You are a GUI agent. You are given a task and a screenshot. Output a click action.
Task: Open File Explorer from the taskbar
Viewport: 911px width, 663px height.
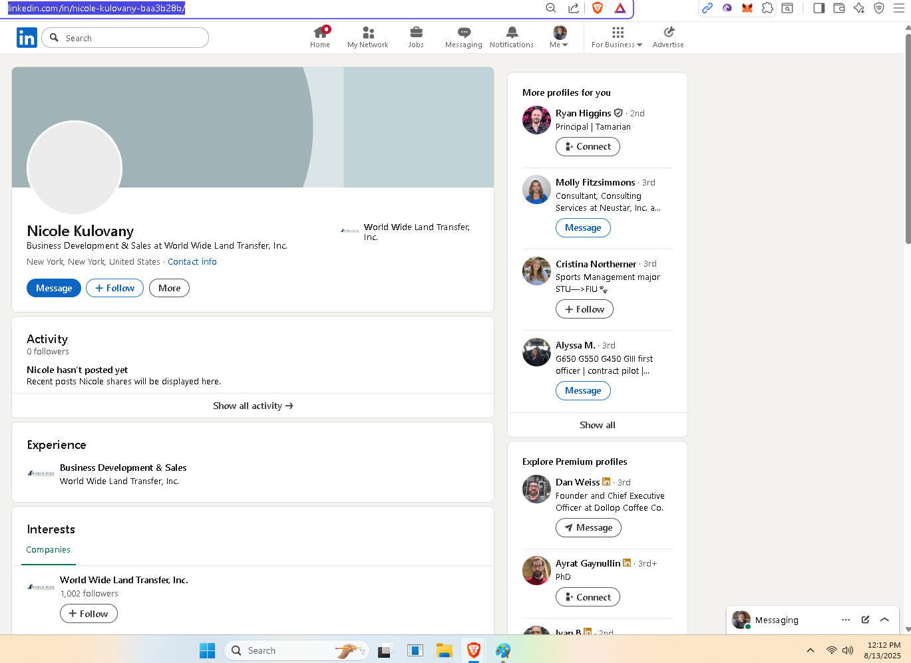[444, 650]
